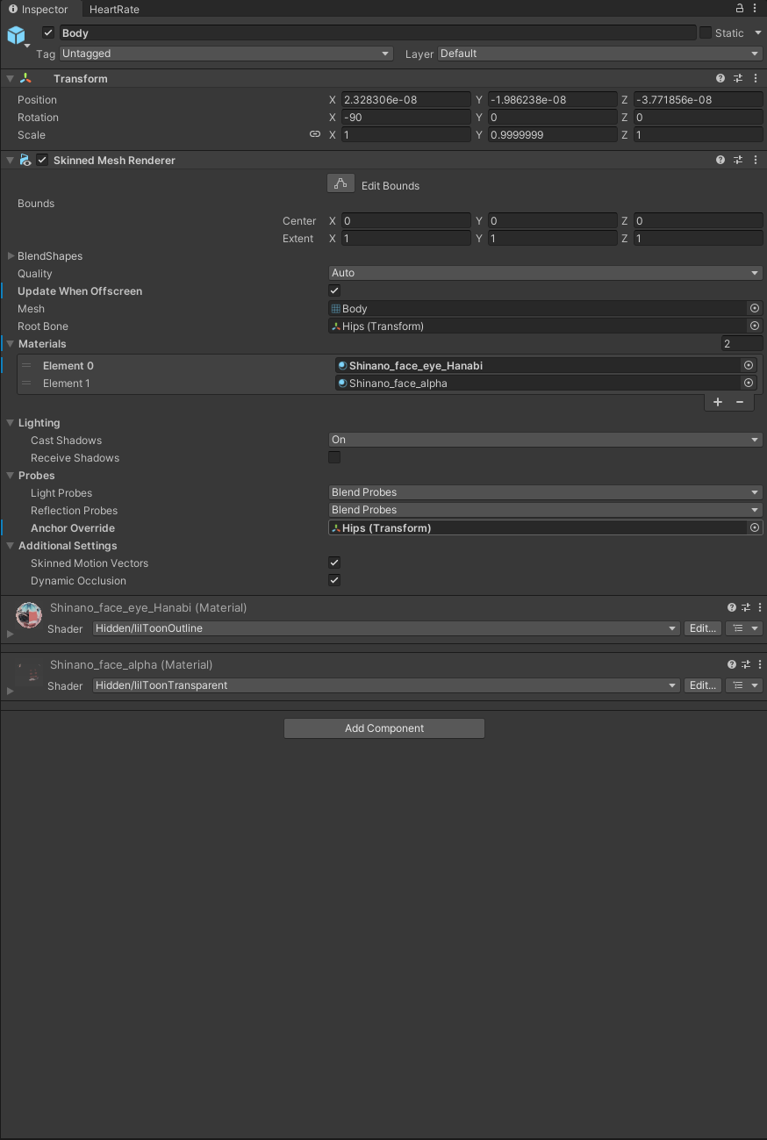Open Transform component help icon
This screenshot has height=1140, width=767.
[720, 79]
